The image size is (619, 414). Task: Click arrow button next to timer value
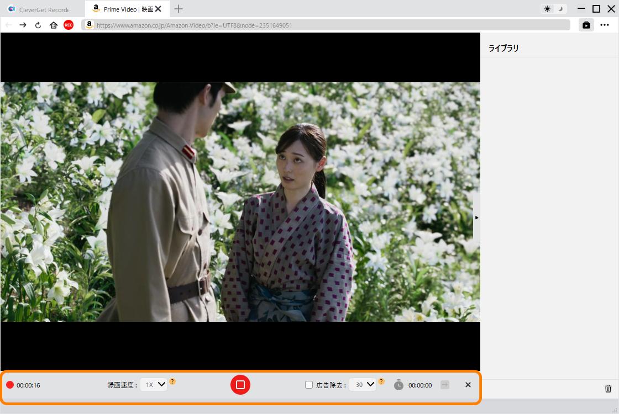pos(445,385)
